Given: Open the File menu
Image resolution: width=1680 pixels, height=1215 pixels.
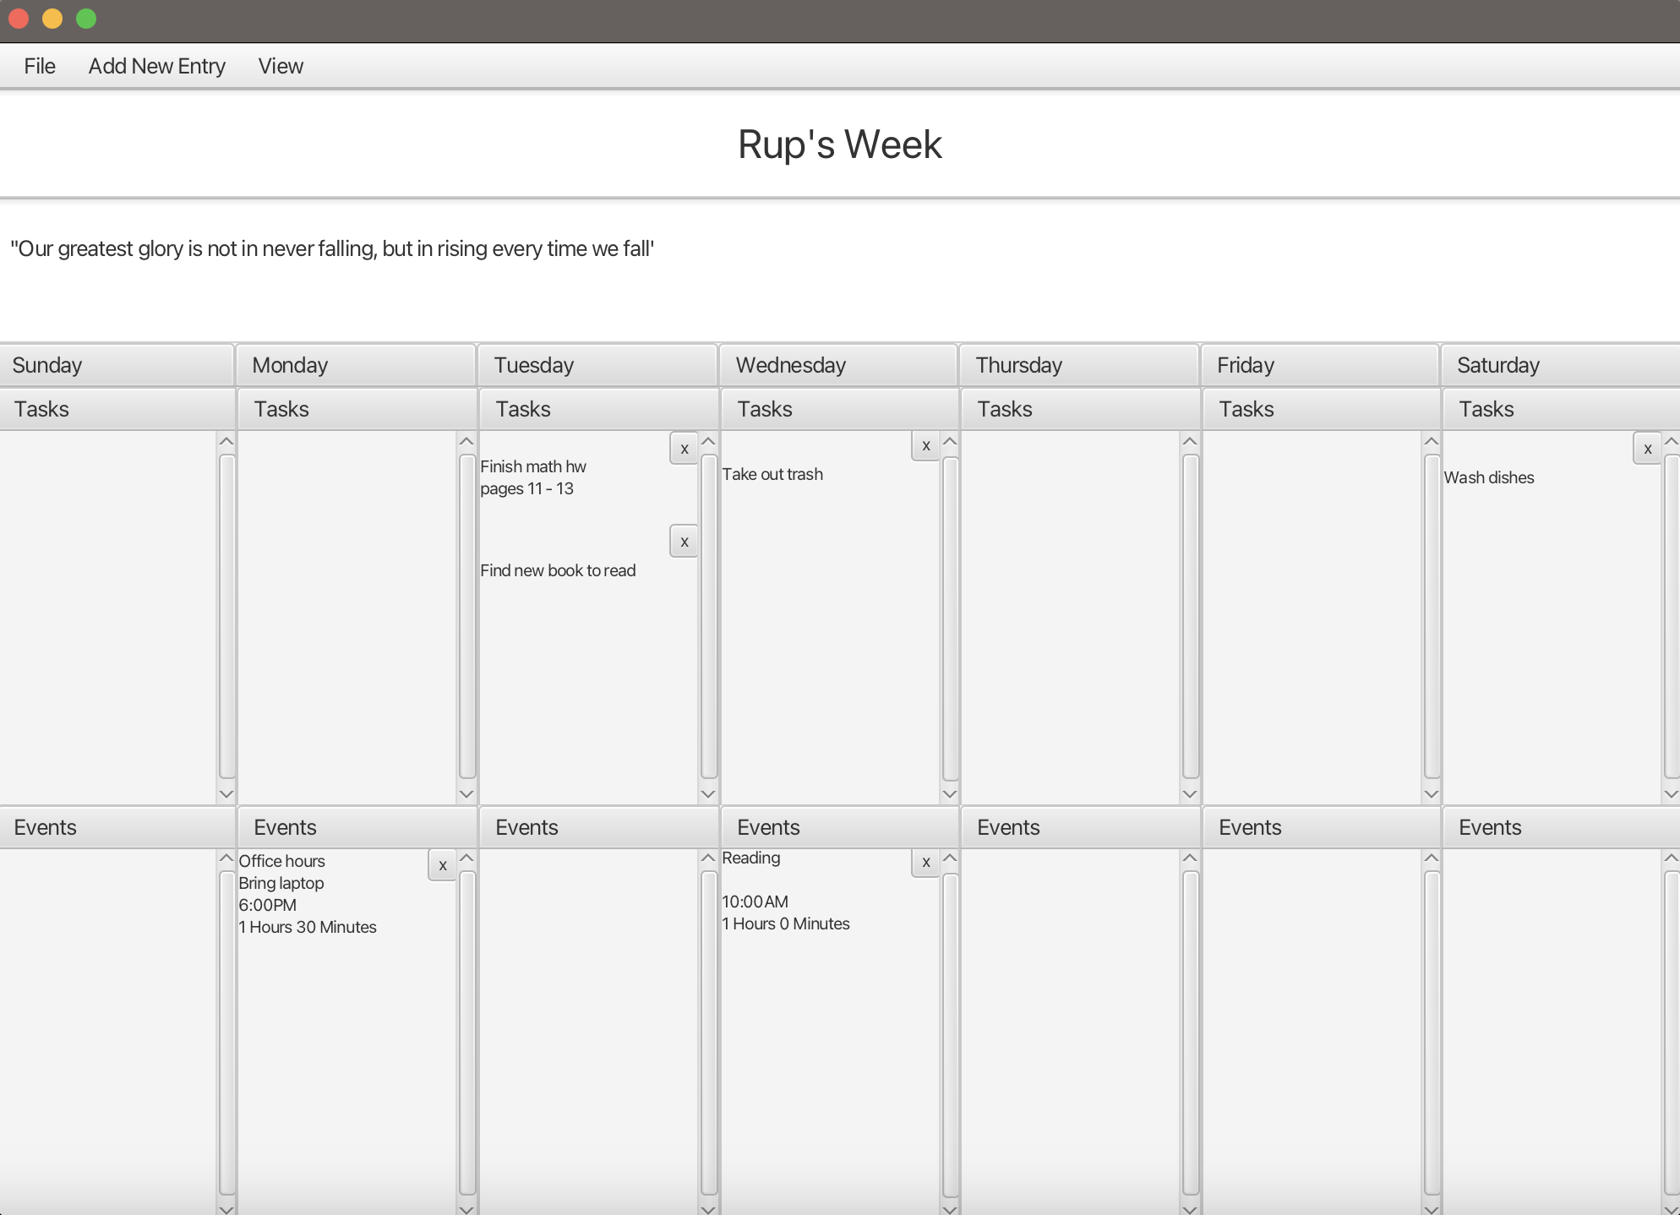Looking at the screenshot, I should point(40,66).
